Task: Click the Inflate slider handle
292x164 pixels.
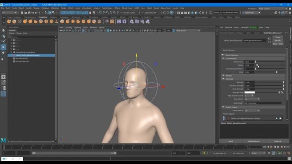Action: coord(257,65)
